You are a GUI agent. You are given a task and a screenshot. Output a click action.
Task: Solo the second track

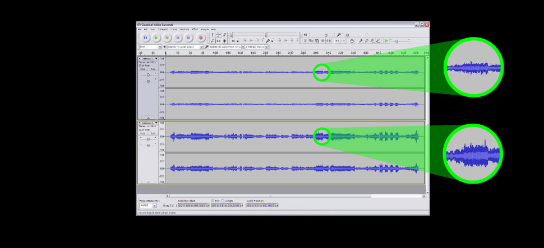[153, 133]
